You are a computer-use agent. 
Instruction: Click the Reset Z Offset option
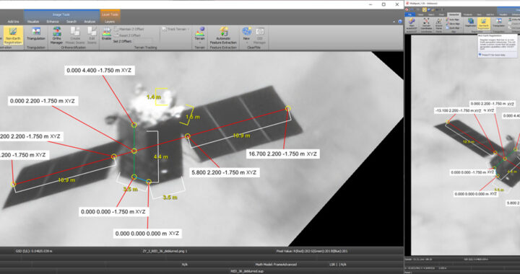127,35
